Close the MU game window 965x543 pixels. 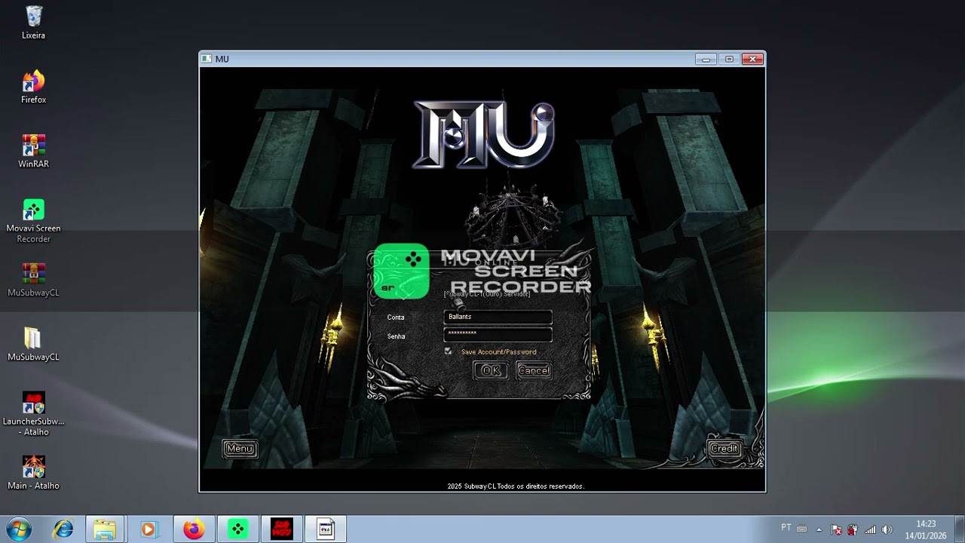coord(752,59)
